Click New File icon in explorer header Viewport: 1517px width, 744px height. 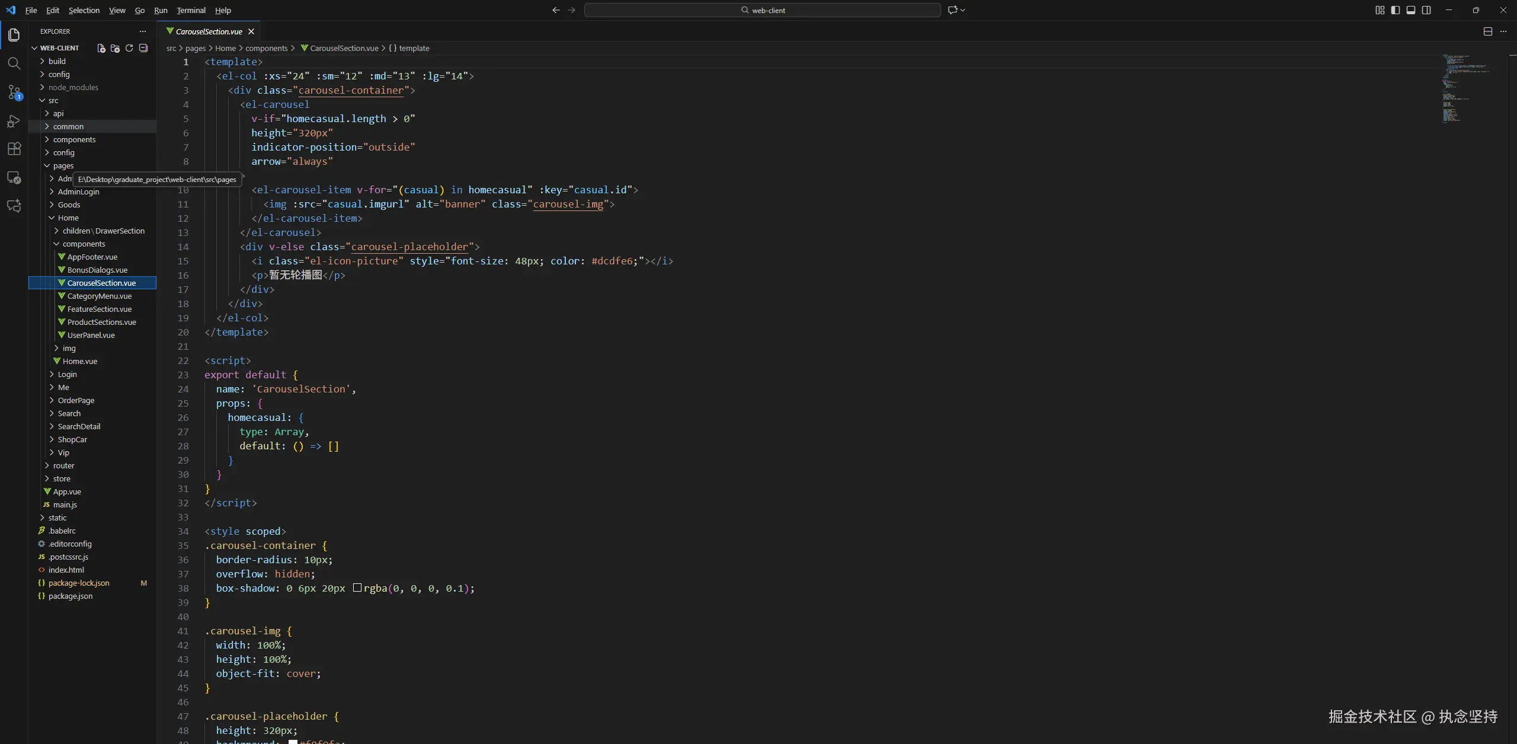coord(101,48)
